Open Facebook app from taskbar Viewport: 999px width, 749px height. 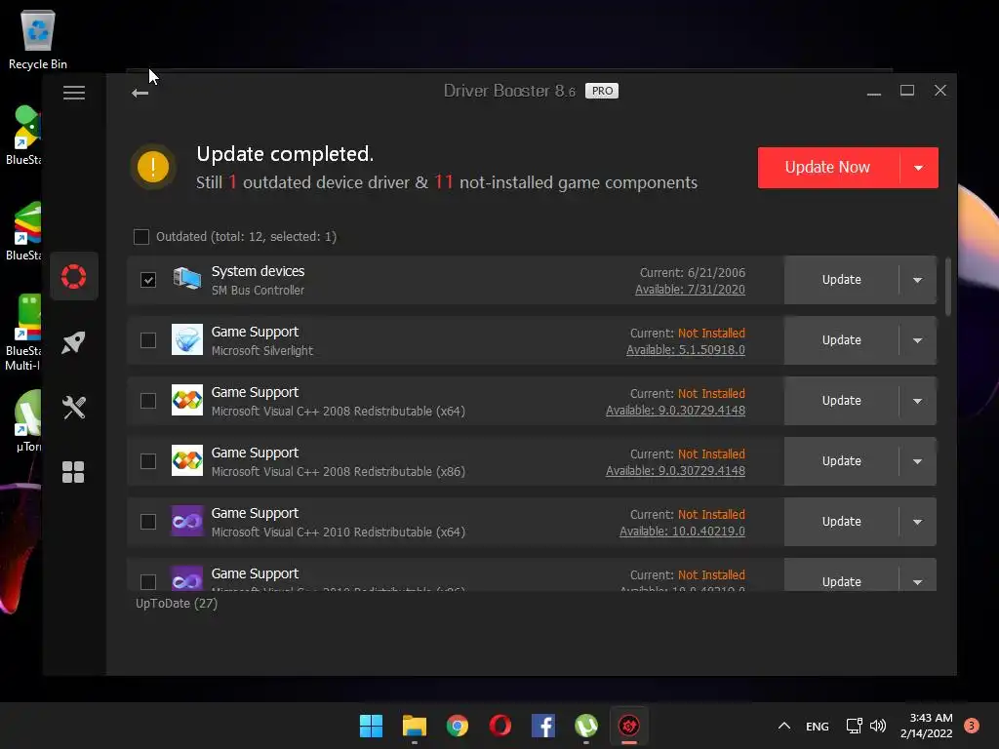pos(543,726)
